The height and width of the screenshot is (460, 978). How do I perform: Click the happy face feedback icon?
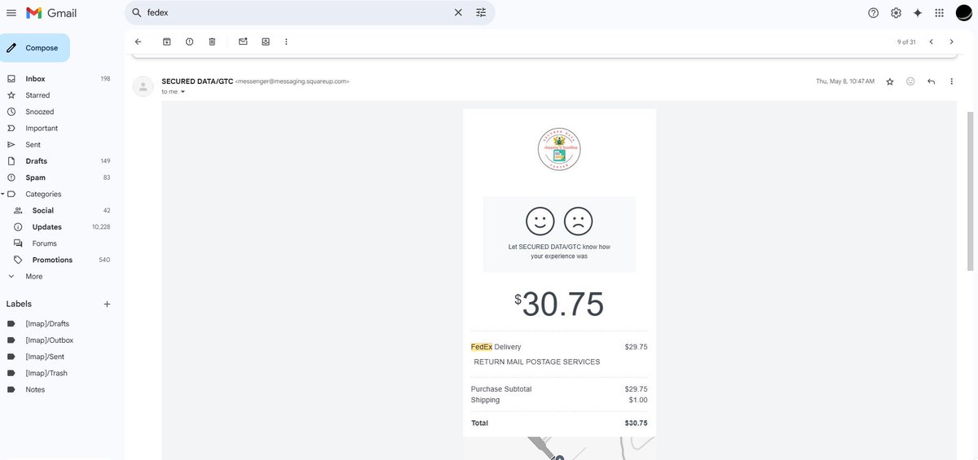tap(540, 221)
